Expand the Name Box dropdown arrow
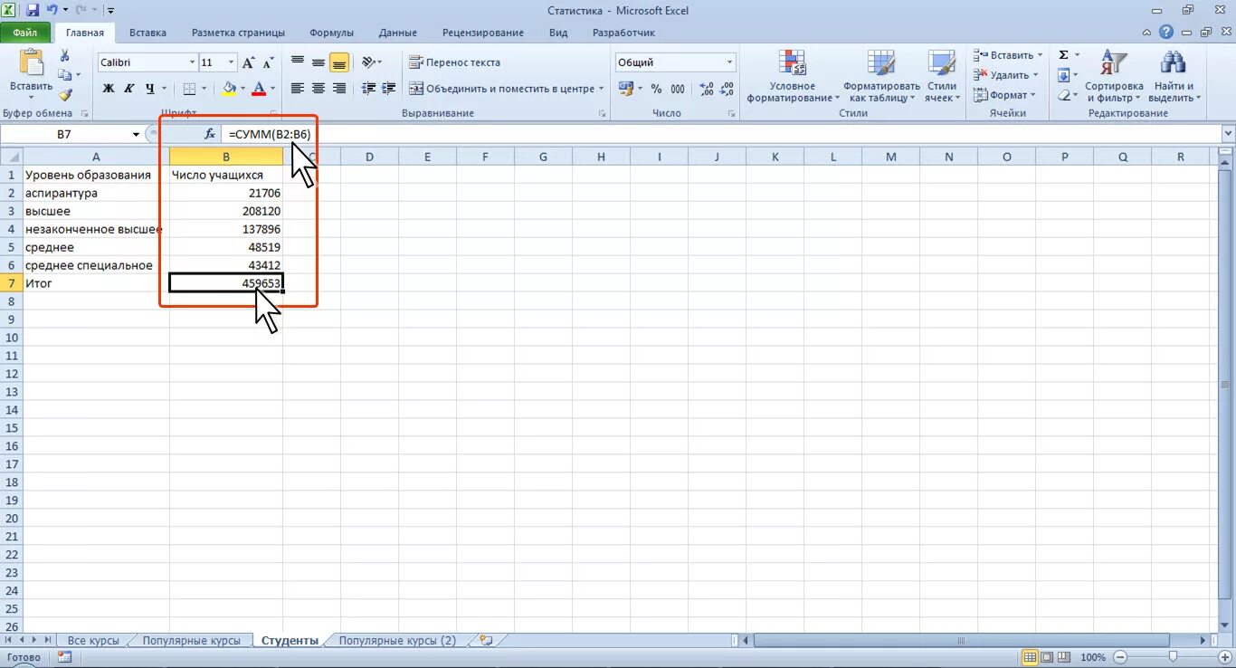Screen dimensions: 1236x668 [136, 134]
